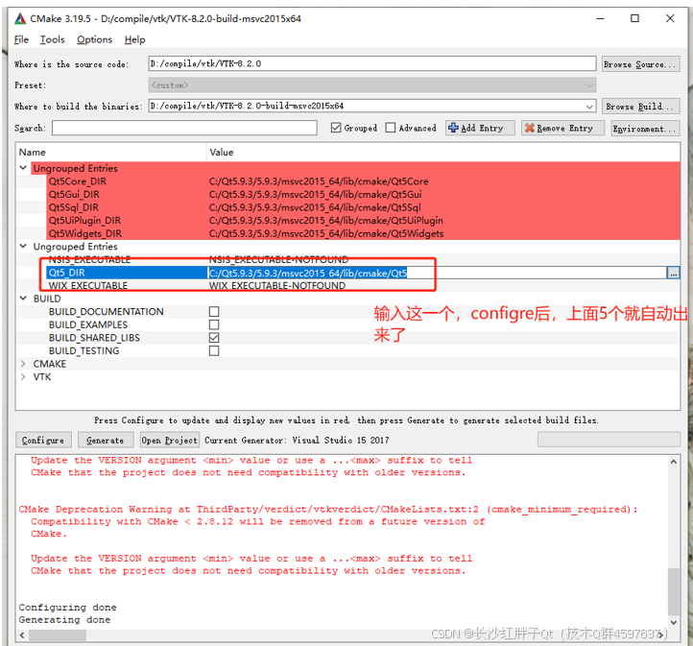Viewport: 693px width, 646px height.
Task: Uncheck BUILD_SHARED_LIBS option
Action: click(214, 338)
